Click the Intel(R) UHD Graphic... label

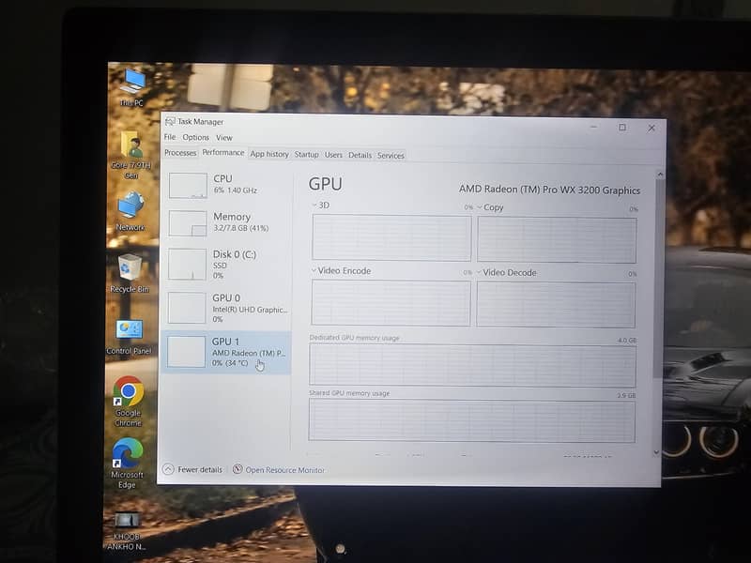tap(250, 310)
